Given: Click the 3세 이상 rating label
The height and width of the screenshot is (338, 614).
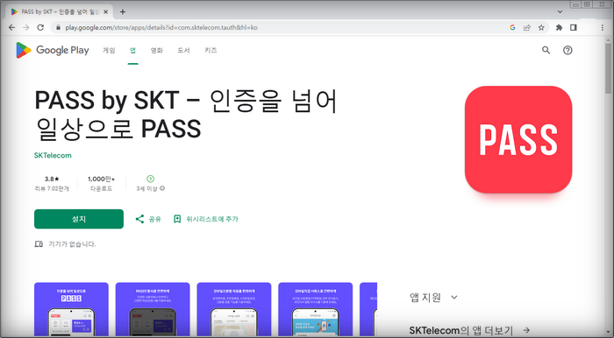Looking at the screenshot, I should click(146, 189).
